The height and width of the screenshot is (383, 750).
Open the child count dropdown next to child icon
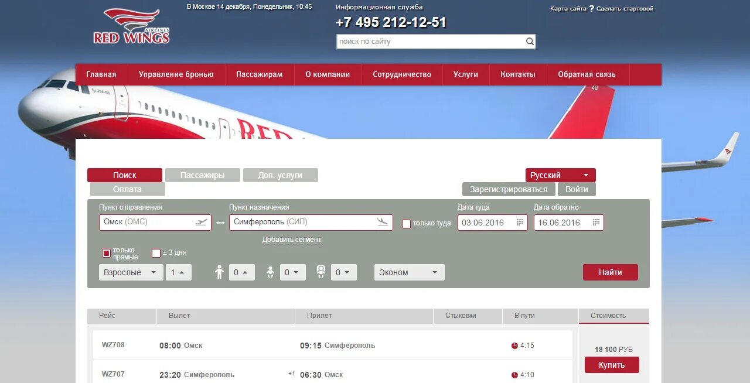pos(242,272)
